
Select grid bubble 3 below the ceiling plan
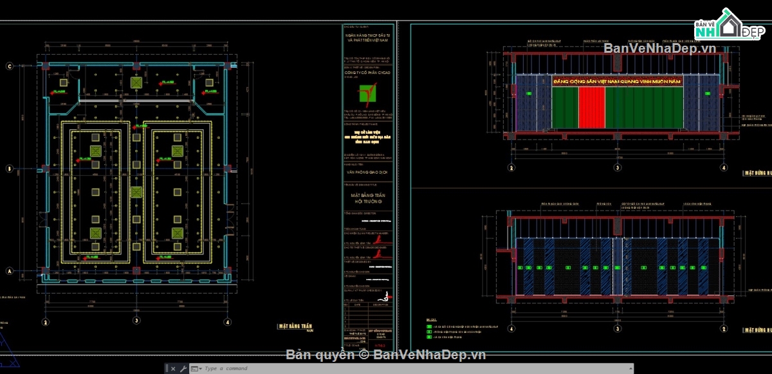[136, 321]
